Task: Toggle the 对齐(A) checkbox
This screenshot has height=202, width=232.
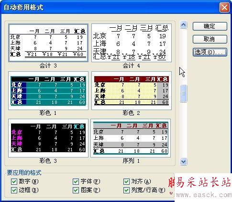Action: click(126, 181)
